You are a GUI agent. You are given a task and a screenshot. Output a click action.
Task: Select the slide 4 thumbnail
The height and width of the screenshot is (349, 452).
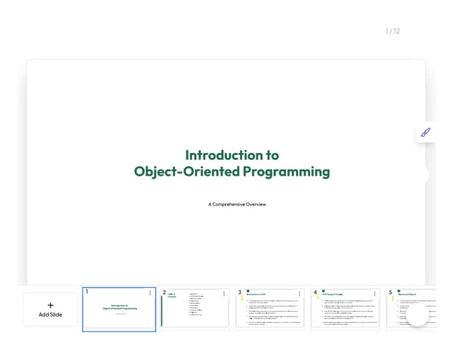(346, 312)
